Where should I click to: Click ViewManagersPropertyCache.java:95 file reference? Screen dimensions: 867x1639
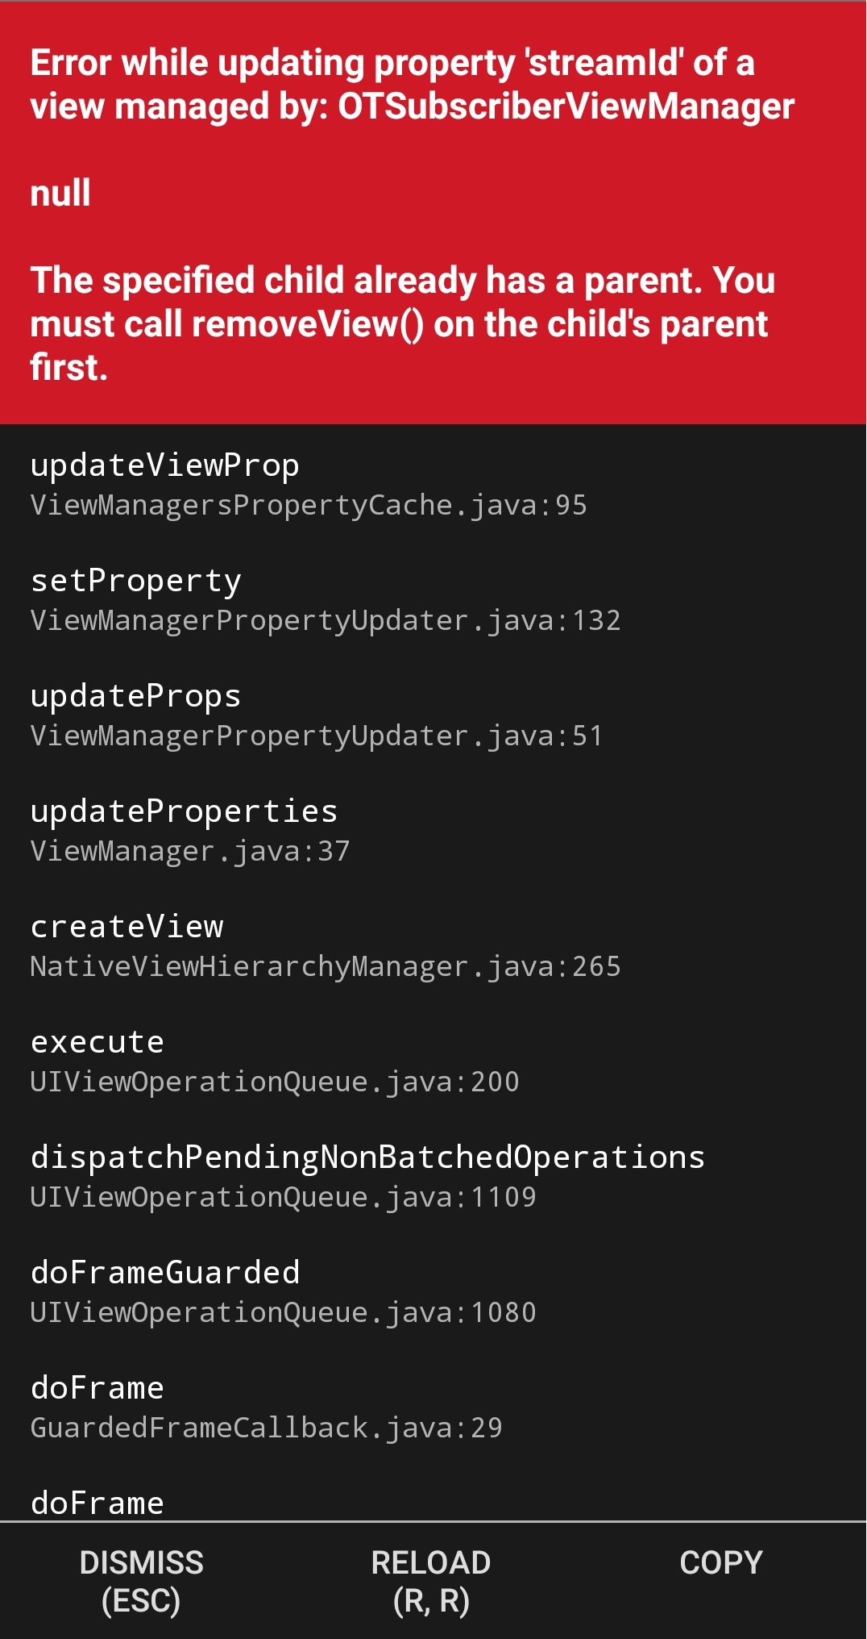[309, 504]
